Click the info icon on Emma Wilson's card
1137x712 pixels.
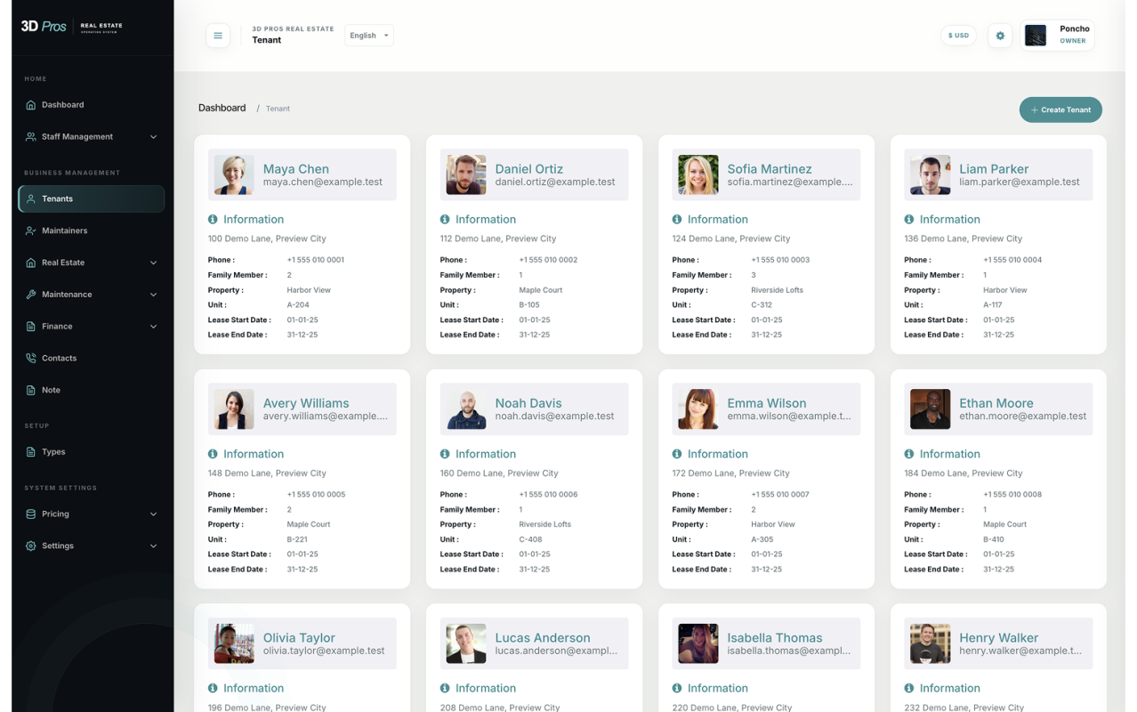(677, 454)
